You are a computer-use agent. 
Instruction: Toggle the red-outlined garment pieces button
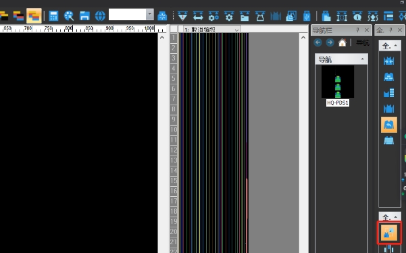click(x=389, y=232)
